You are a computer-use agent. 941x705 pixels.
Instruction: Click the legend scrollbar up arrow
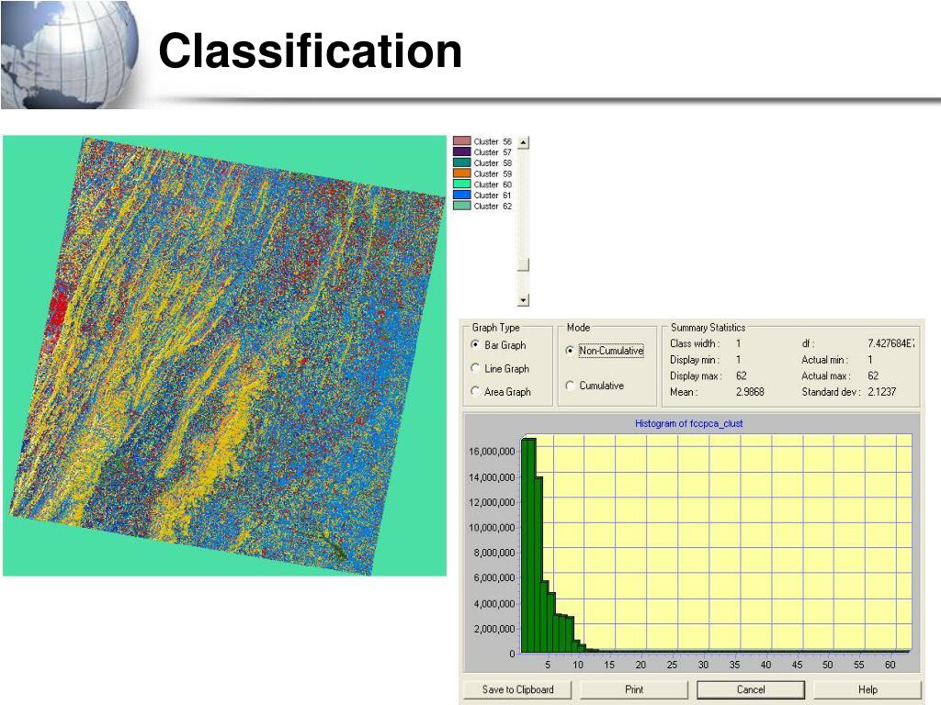pos(523,142)
